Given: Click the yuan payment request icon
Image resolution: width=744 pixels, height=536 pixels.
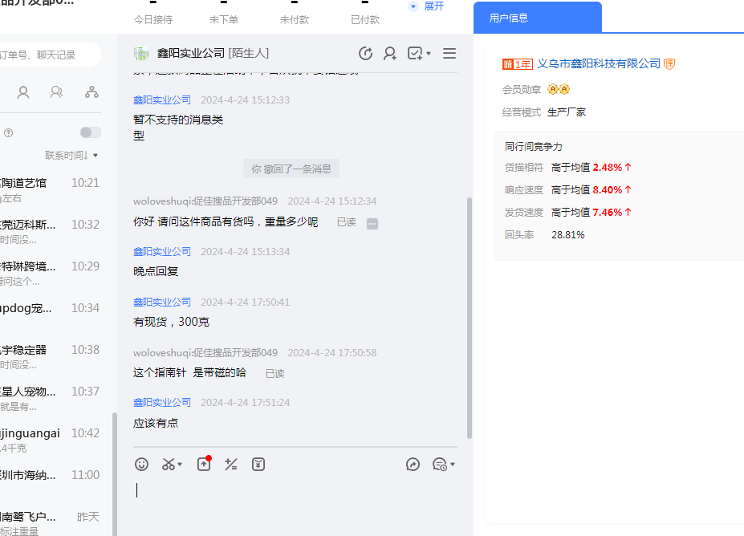Looking at the screenshot, I should click(258, 464).
